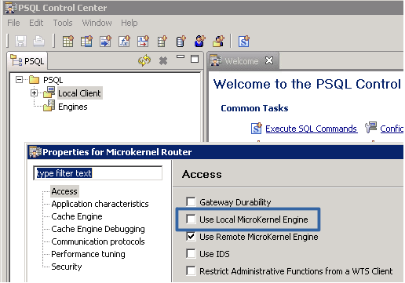This screenshot has width=405, height=283.
Task: Select the Security category
Action: coord(67,267)
